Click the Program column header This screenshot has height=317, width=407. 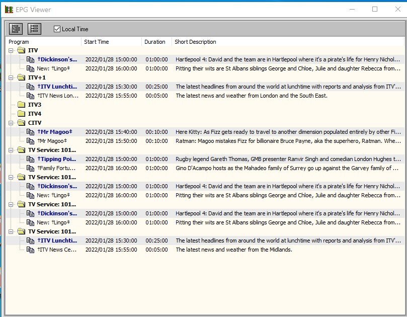pos(43,42)
